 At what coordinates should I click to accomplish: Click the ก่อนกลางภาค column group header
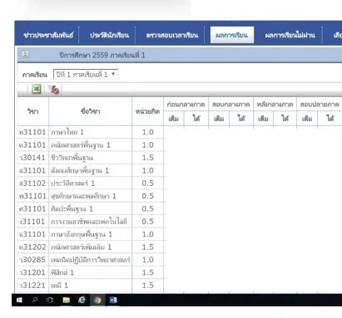tap(186, 105)
